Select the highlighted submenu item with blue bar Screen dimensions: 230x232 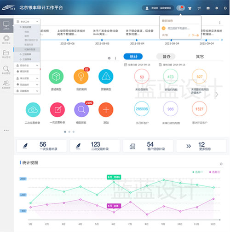[27, 49]
